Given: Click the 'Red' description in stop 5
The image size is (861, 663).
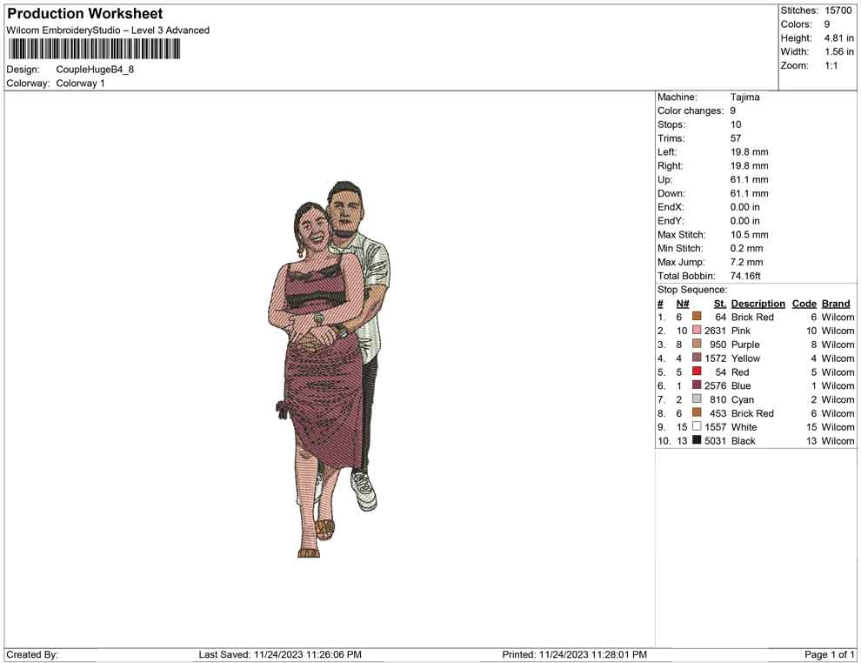Looking at the screenshot, I should pyautogui.click(x=740, y=372).
